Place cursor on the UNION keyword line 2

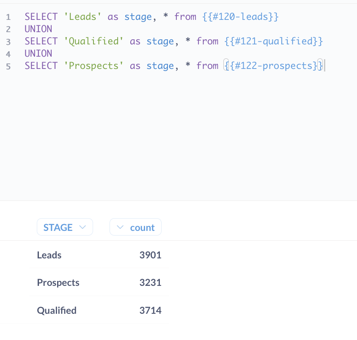click(38, 29)
